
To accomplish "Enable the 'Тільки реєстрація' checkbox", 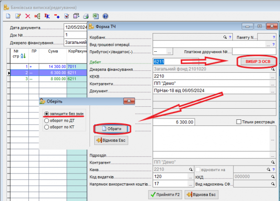I will pyautogui.click(x=239, y=122).
